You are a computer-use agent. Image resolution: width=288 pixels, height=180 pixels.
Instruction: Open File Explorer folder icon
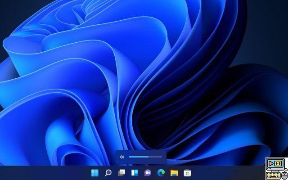tap(174, 173)
